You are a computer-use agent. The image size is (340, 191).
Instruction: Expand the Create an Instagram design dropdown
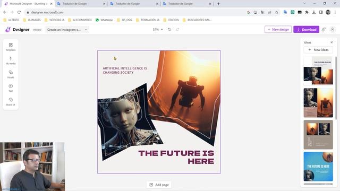click(67, 30)
